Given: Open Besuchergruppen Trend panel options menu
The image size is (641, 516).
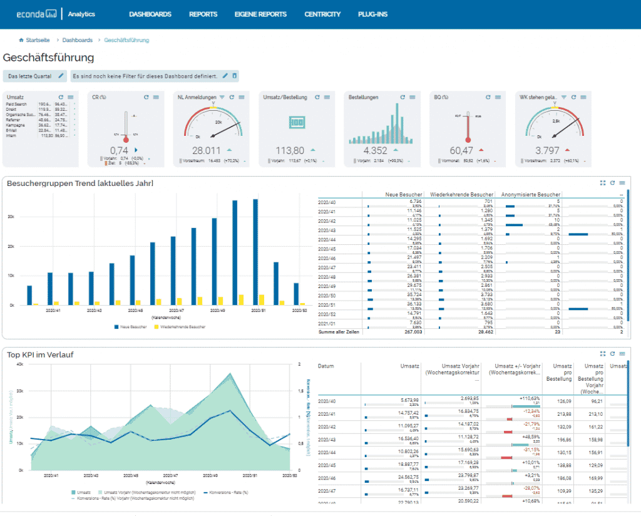Looking at the screenshot, I should [x=622, y=183].
